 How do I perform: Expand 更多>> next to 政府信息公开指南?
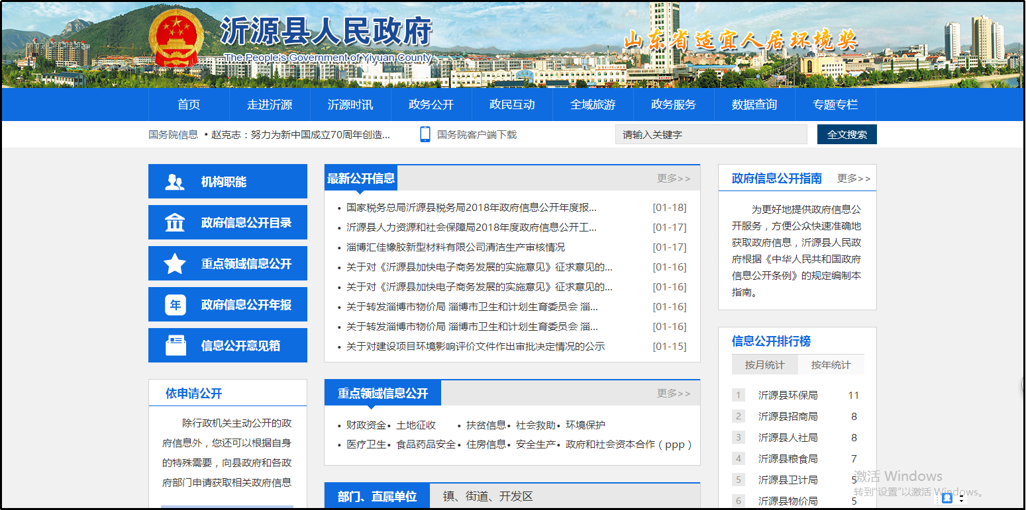pyautogui.click(x=854, y=179)
